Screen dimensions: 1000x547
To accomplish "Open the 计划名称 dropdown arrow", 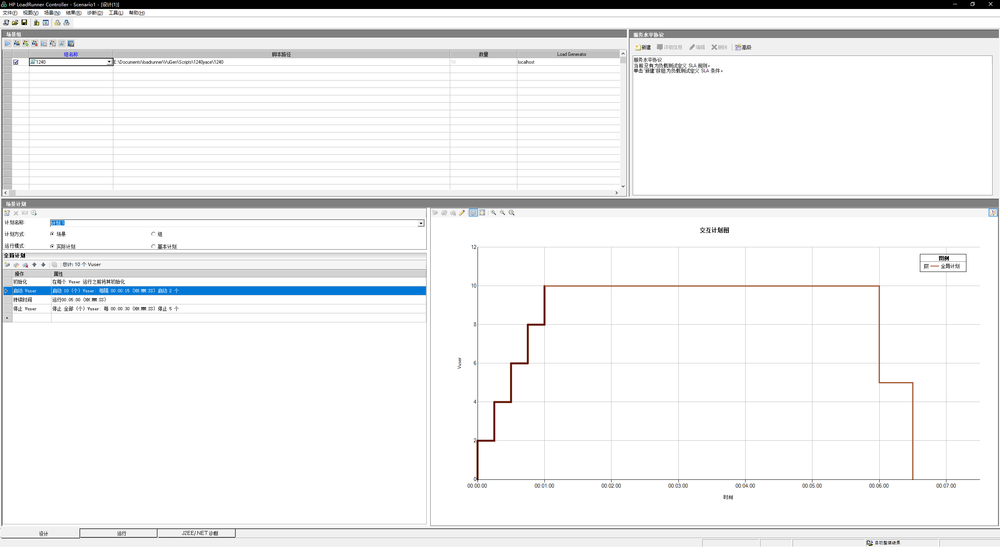I will click(x=421, y=223).
